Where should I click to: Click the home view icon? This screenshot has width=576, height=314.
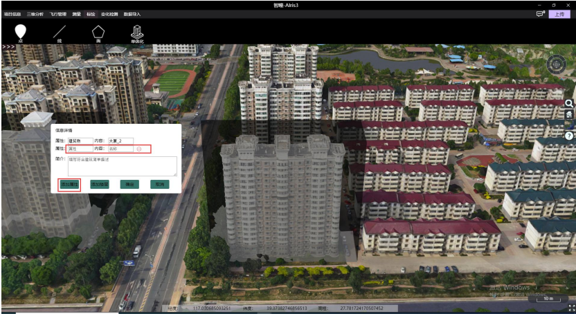[569, 114]
